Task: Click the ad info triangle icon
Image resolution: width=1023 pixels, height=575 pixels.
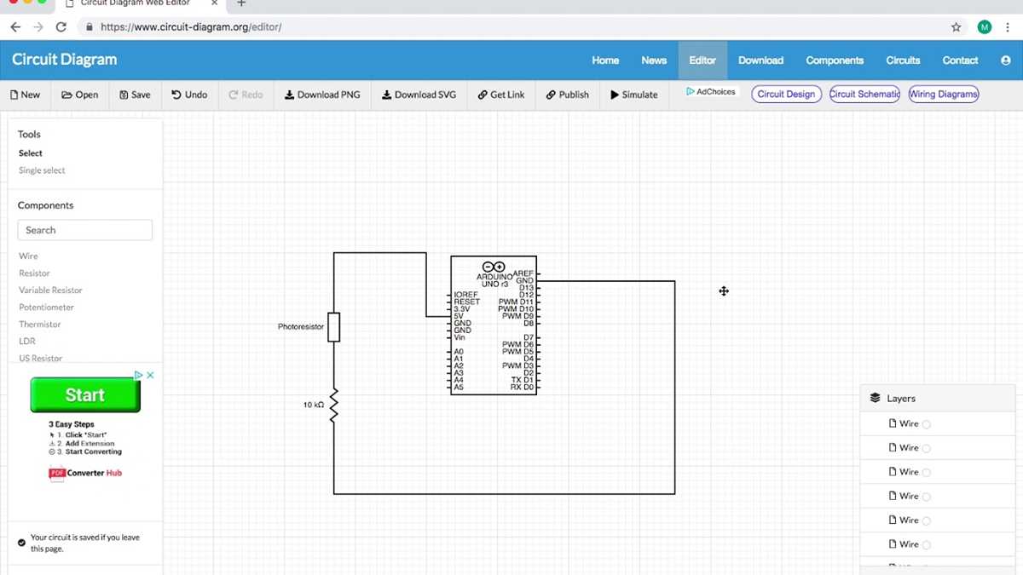Action: [138, 375]
